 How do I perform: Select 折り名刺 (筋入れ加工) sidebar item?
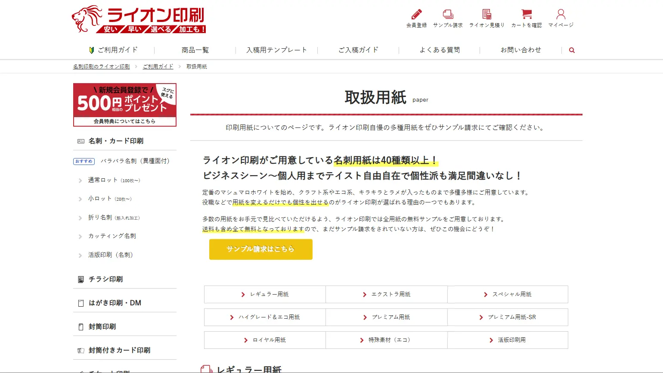click(114, 218)
